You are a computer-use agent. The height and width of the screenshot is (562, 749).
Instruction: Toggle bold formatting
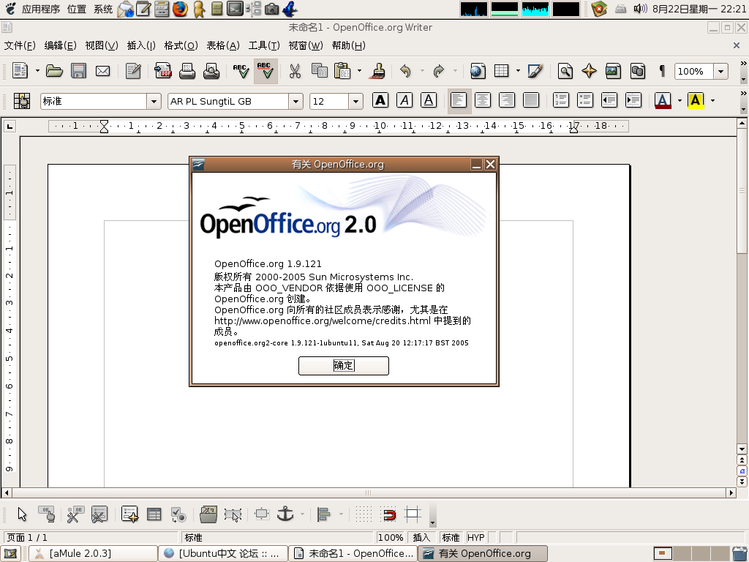(380, 100)
